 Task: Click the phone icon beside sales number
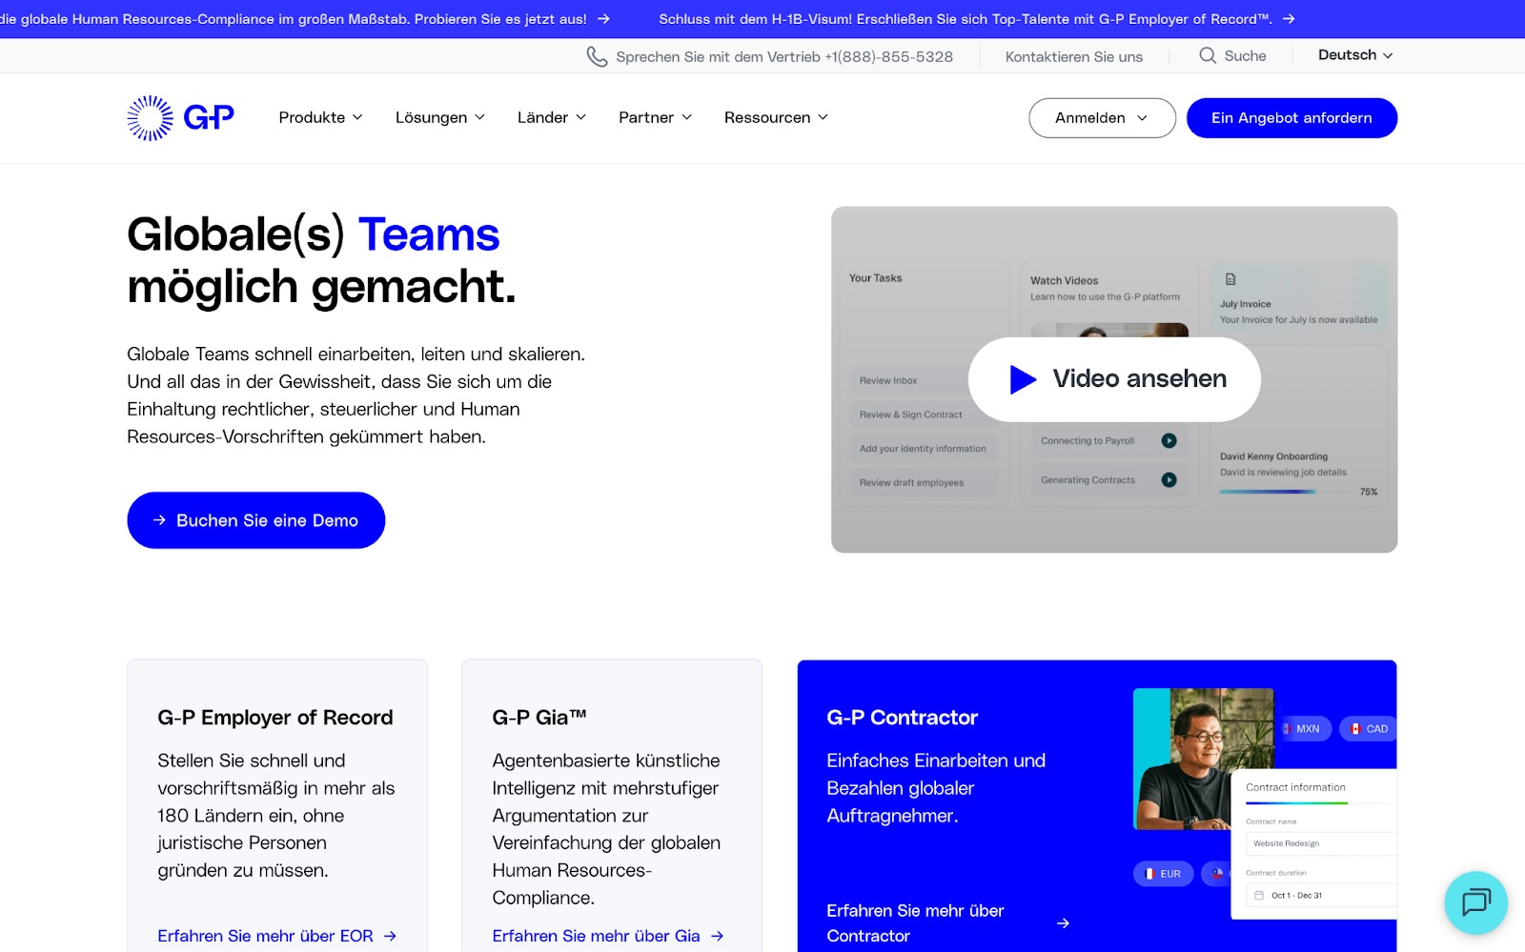597,57
